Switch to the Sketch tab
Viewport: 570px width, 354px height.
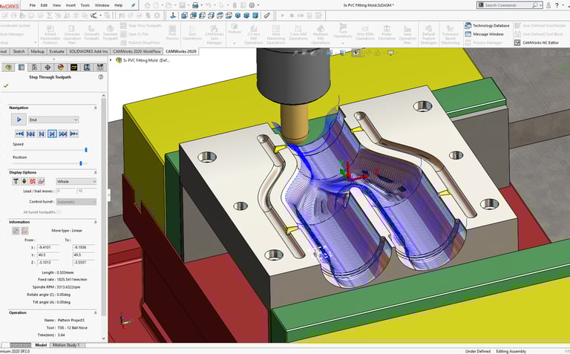pyautogui.click(x=19, y=52)
